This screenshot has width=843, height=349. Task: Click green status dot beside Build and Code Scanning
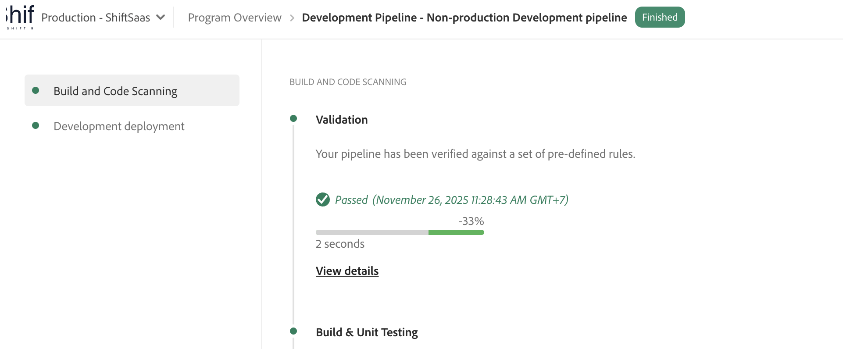tap(36, 90)
